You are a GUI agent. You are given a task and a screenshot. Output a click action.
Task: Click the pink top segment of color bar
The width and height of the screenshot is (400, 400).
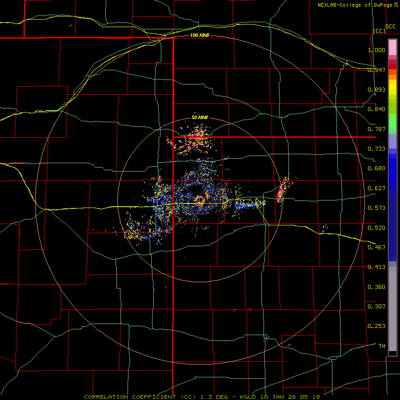click(392, 48)
